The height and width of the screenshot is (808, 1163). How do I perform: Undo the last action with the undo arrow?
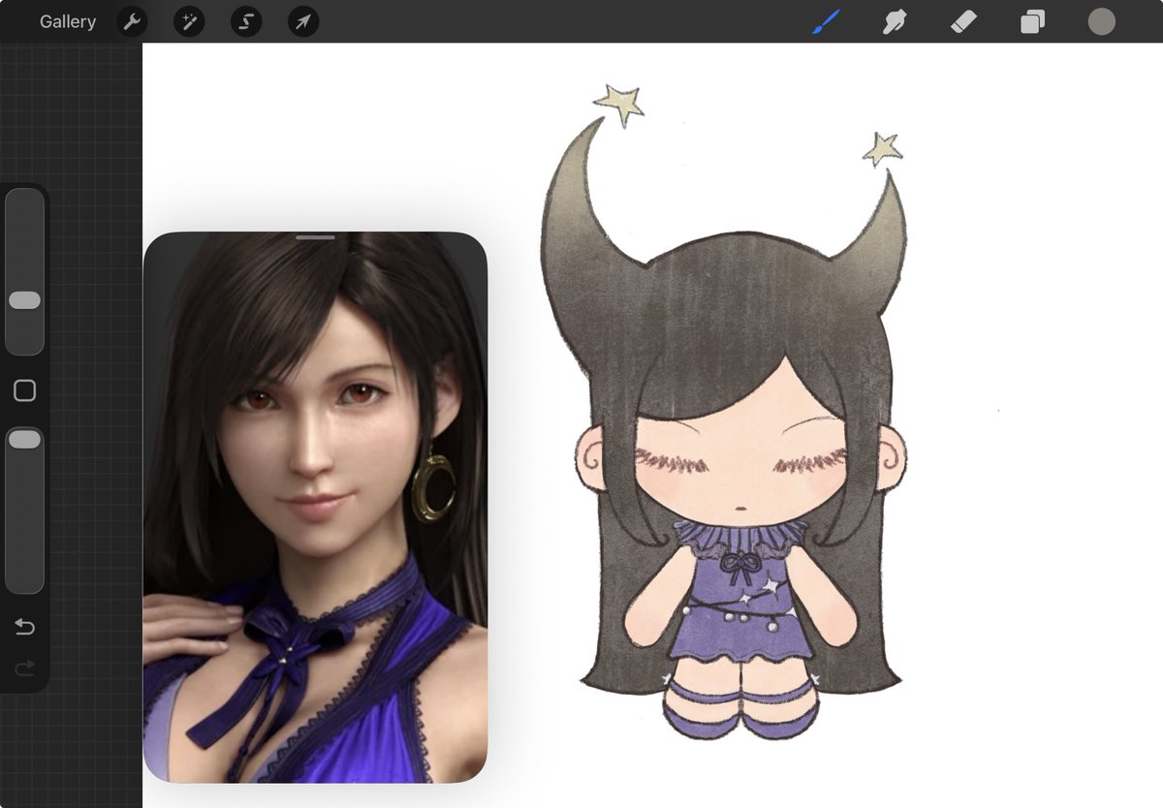pos(24,627)
